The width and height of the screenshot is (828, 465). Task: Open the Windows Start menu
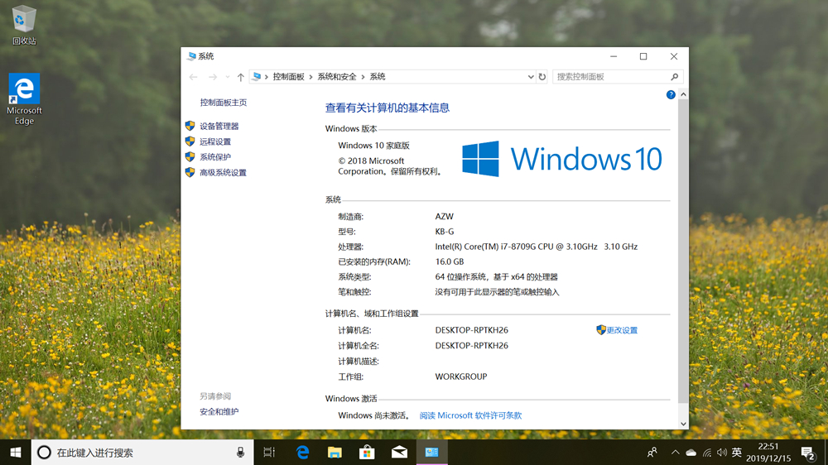click(15, 453)
